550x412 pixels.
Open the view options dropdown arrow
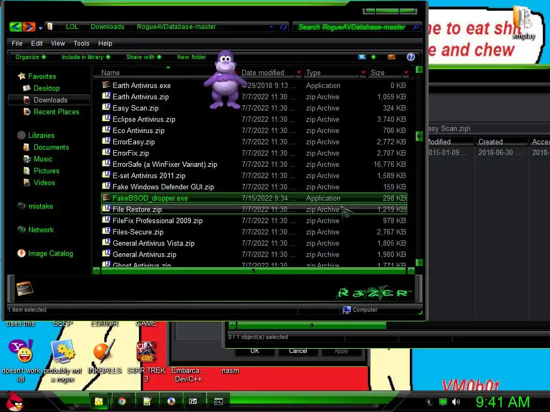[373, 57]
